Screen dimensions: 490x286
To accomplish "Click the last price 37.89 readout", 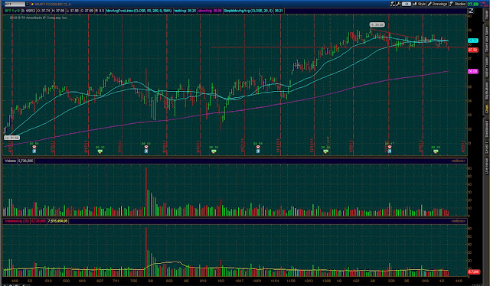I will point(472,4).
